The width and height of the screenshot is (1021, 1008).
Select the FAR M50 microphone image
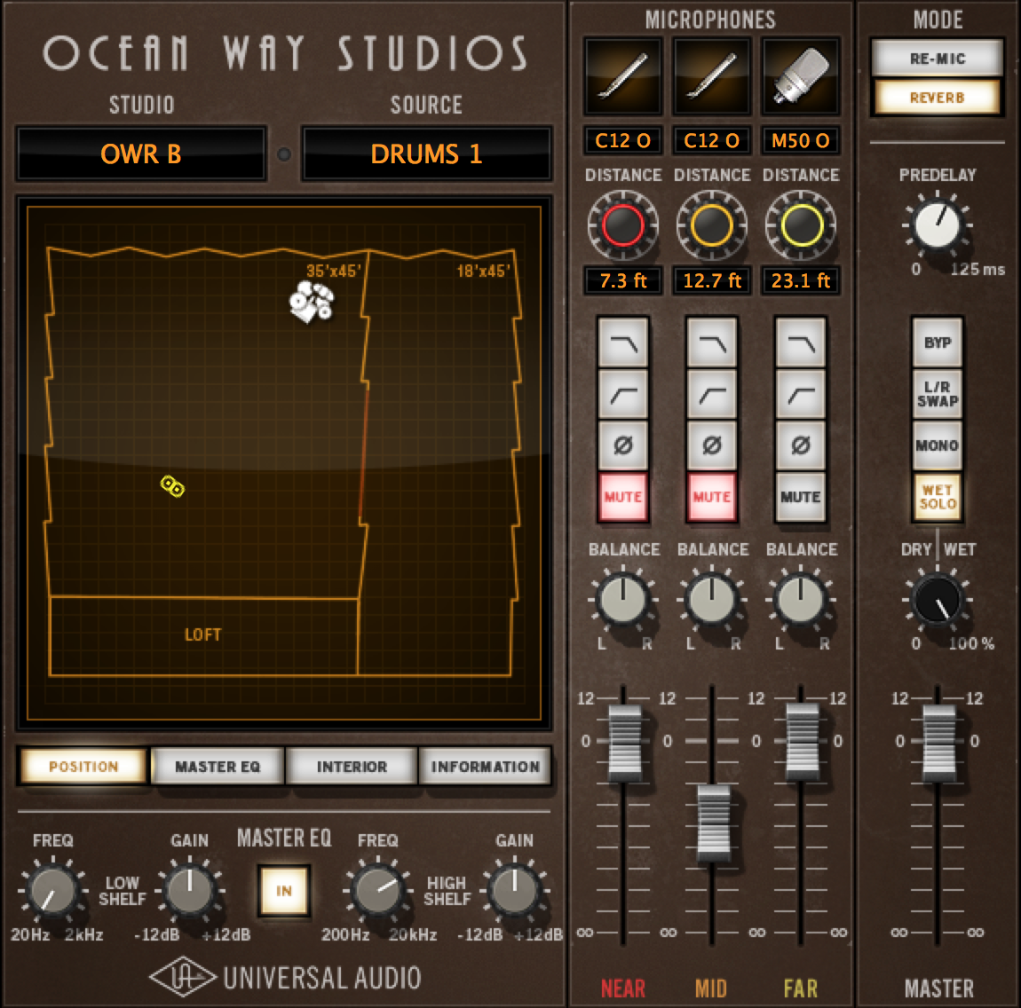pos(800,77)
